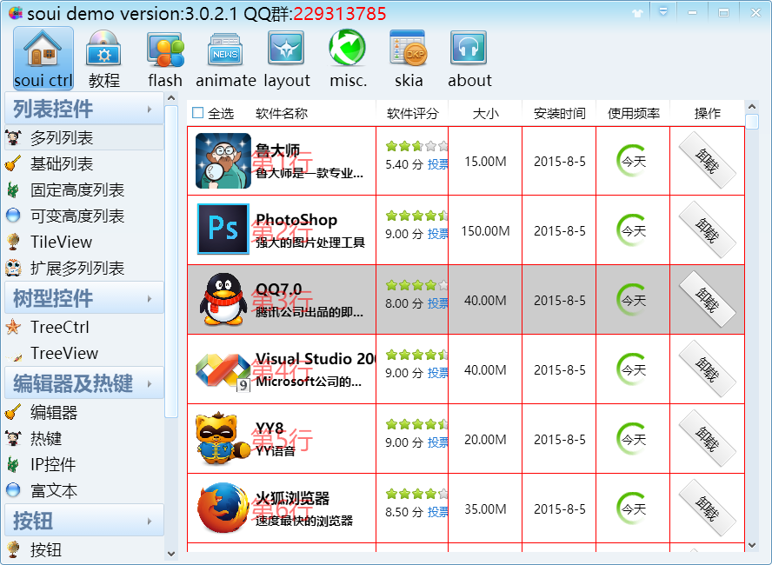Click the 鲁大师 star rating
This screenshot has height=565, width=772.
[416, 146]
